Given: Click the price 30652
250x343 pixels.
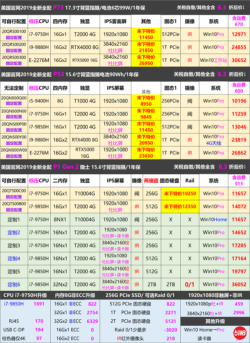Looking at the screenshot, I should [239, 60].
